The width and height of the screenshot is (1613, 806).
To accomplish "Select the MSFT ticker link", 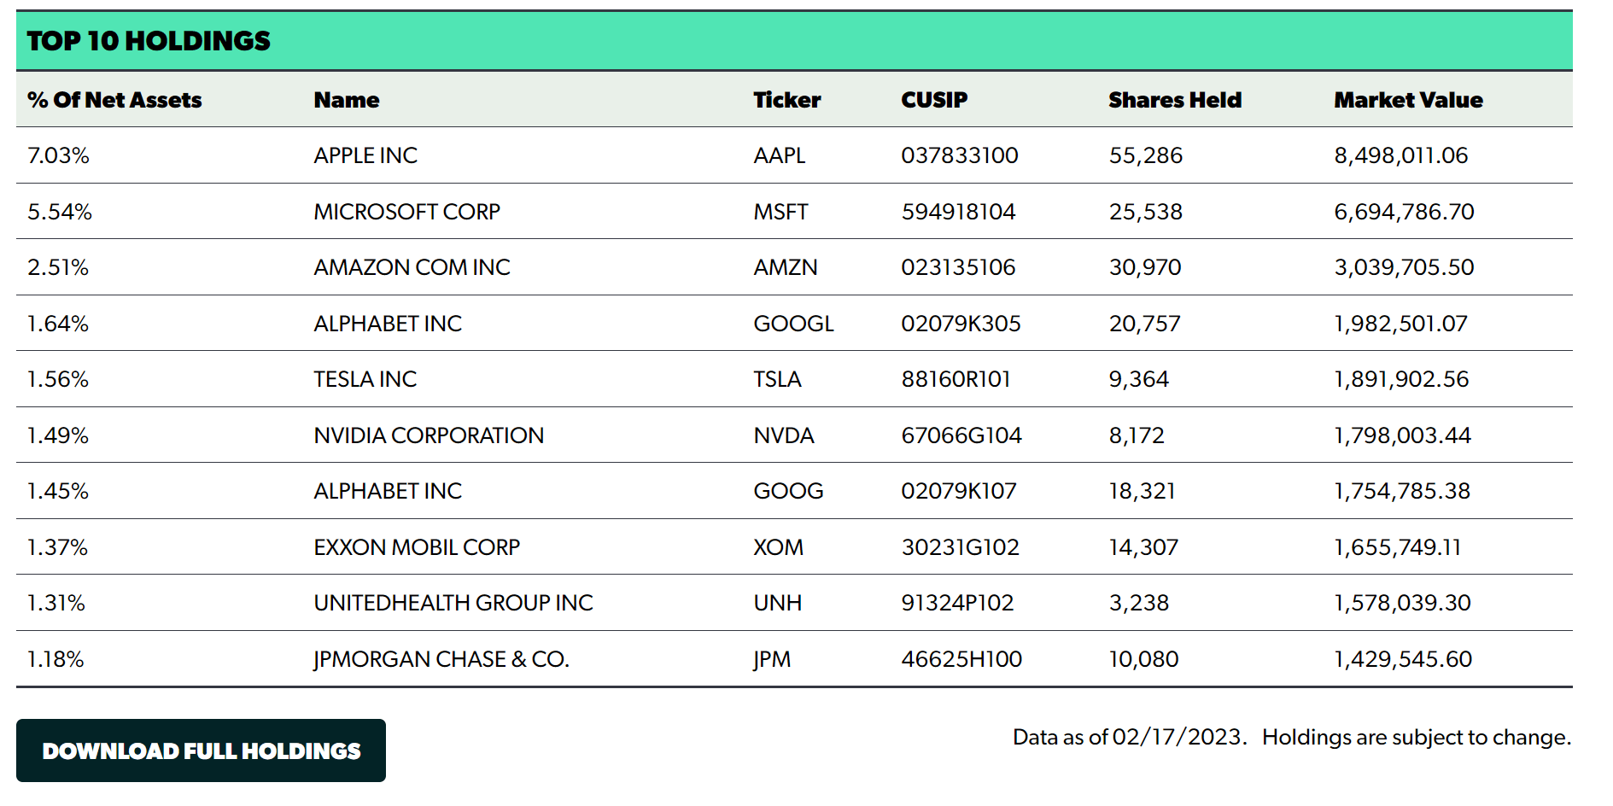I will (x=780, y=211).
